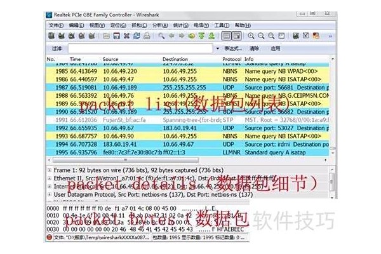Viewport: 381px width, 254px height.
Task: Expand the Frame 1 details node
Action: point(50,170)
